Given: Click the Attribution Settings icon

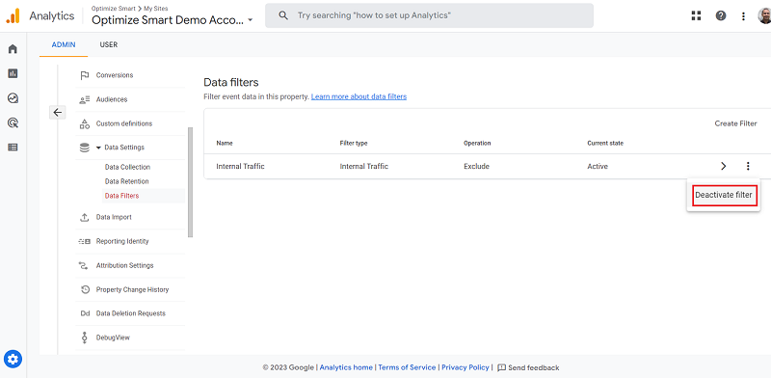Looking at the screenshot, I should click(x=85, y=266).
